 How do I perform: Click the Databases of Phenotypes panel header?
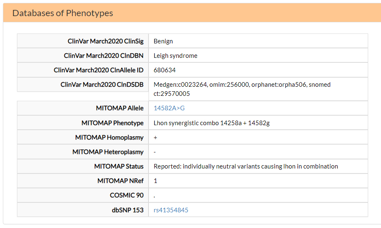62,13
